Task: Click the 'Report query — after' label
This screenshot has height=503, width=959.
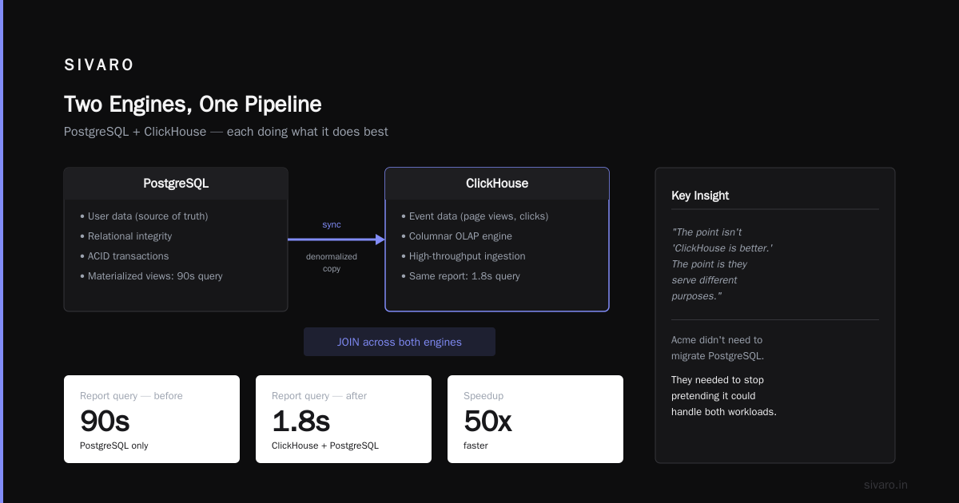Action: click(x=320, y=396)
